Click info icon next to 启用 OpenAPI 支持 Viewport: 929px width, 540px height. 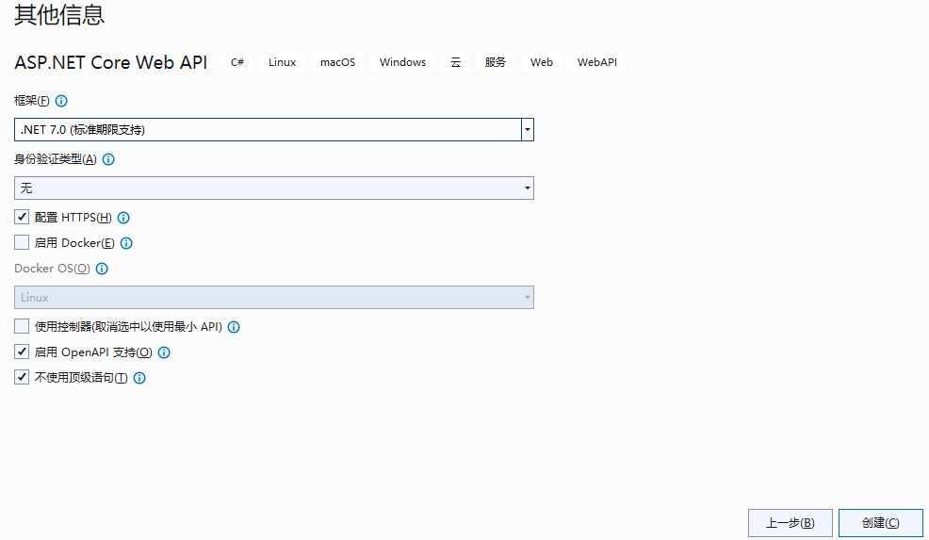pyautogui.click(x=164, y=352)
